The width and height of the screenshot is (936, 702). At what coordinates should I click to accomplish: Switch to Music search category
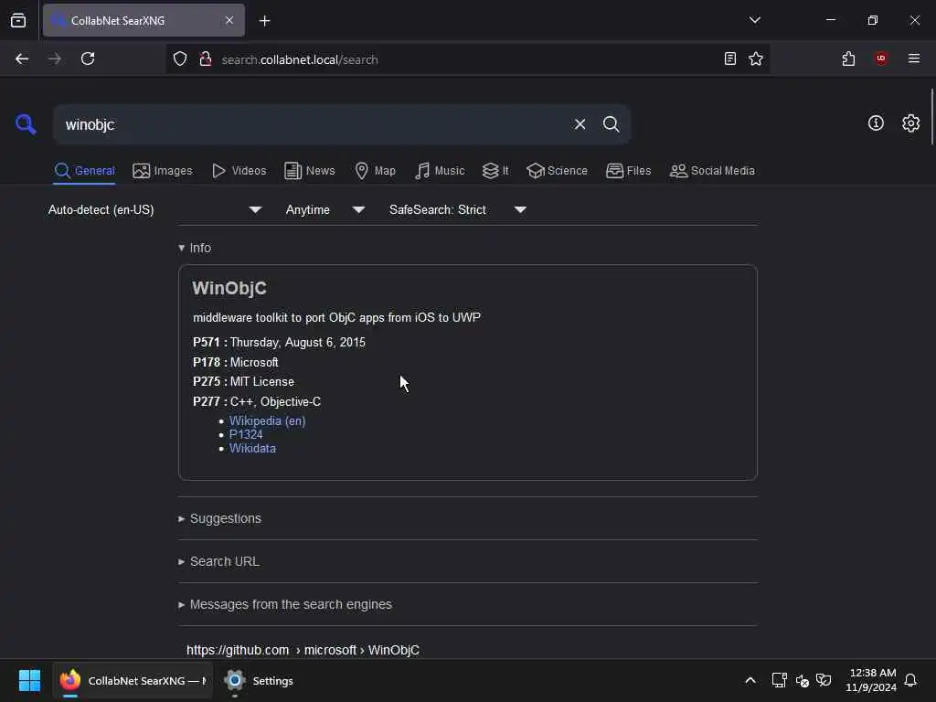(440, 171)
